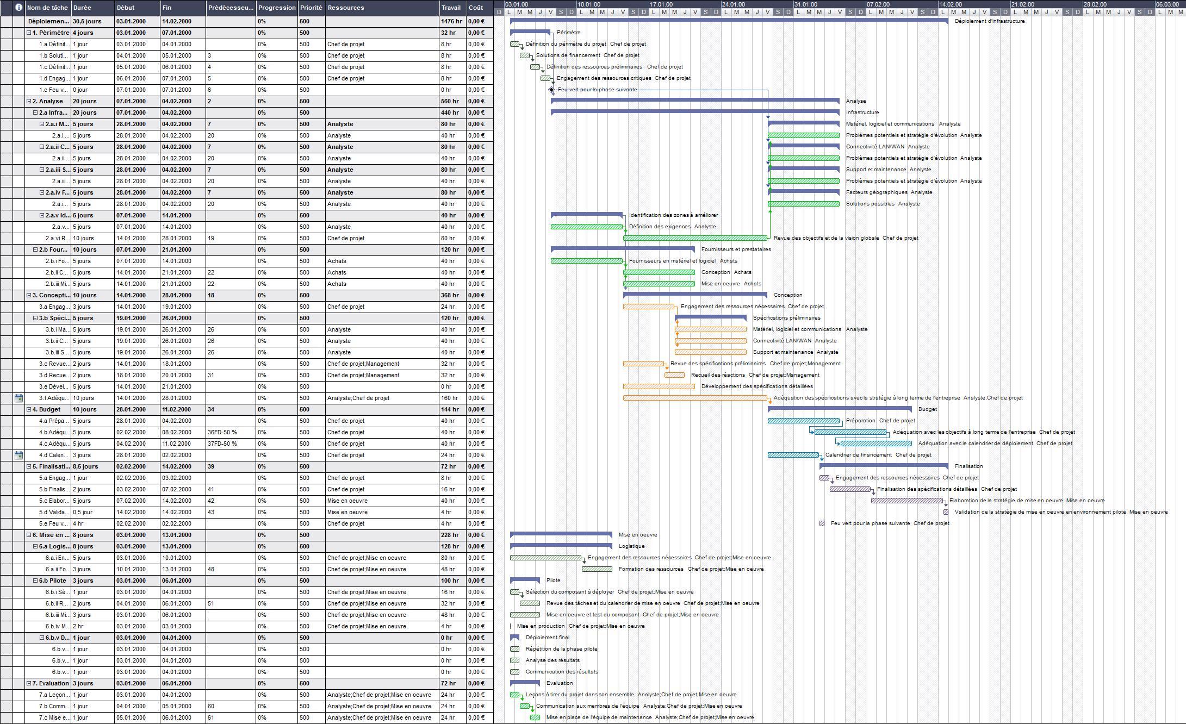Click the '560 hr' work cell on row 2. Analyse
This screenshot has height=724, width=1186.
pos(452,101)
